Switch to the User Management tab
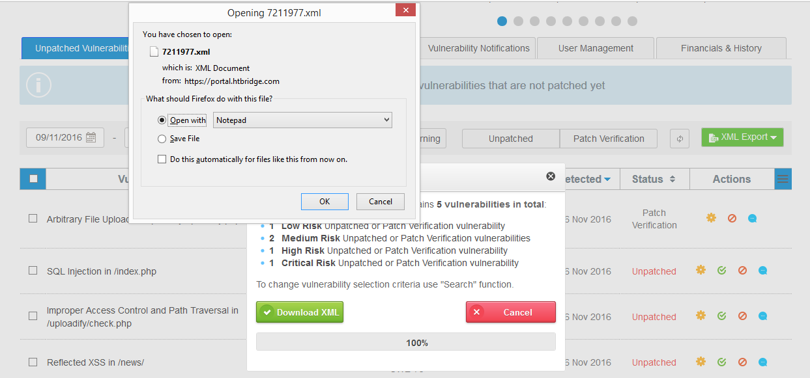The width and height of the screenshot is (810, 378). click(594, 47)
